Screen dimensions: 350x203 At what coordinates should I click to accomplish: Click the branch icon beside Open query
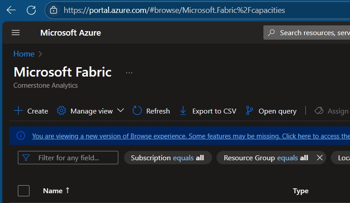pyautogui.click(x=249, y=110)
